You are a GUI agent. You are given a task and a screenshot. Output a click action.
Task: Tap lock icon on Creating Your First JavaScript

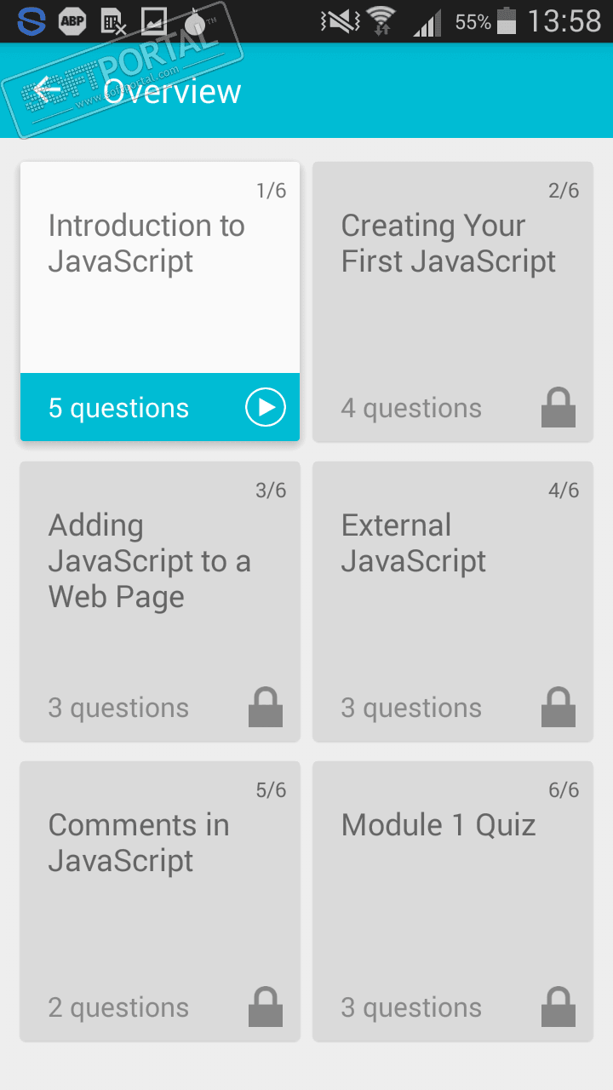[x=559, y=408]
